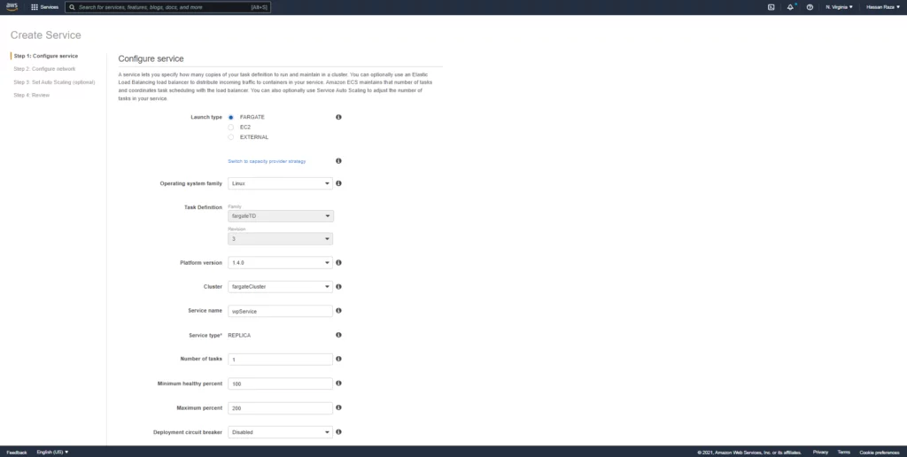Click the Minimum healthy percent field
The width and height of the screenshot is (907, 457).
coord(280,383)
